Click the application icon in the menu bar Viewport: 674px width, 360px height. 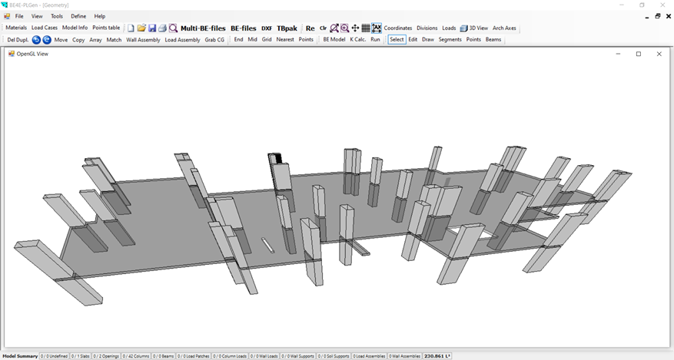tap(7, 16)
